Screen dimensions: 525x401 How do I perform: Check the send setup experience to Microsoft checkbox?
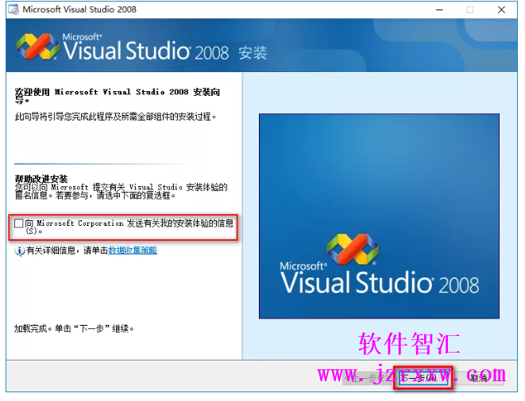point(19,223)
